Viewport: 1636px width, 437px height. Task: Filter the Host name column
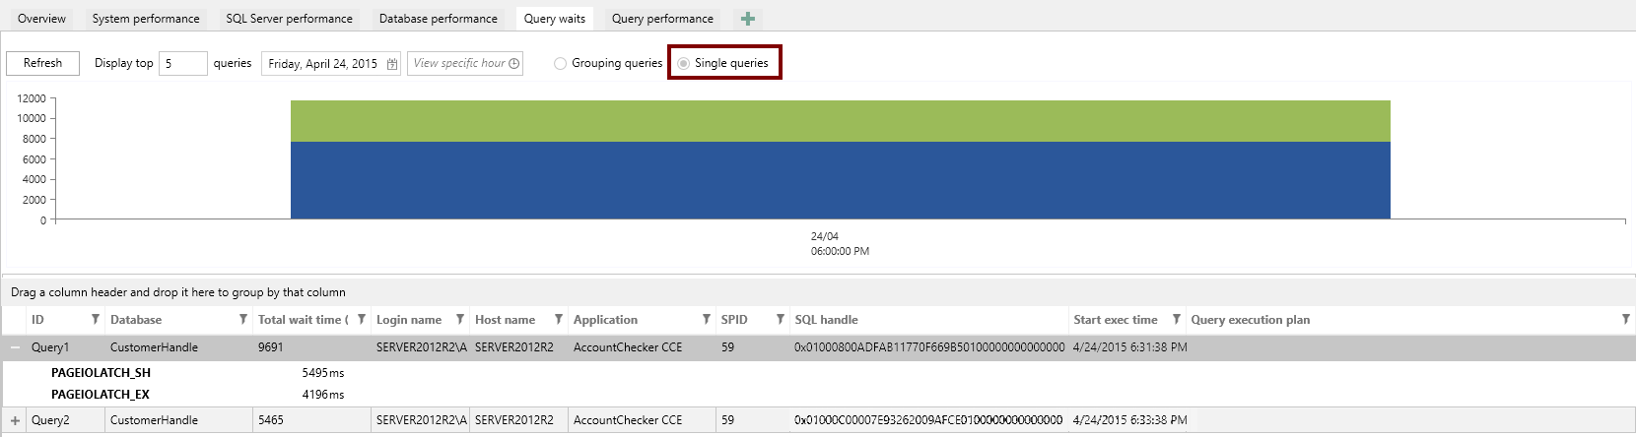[558, 320]
